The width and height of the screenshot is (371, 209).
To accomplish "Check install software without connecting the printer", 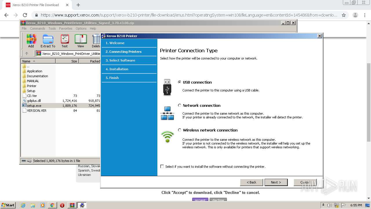I will [162, 166].
